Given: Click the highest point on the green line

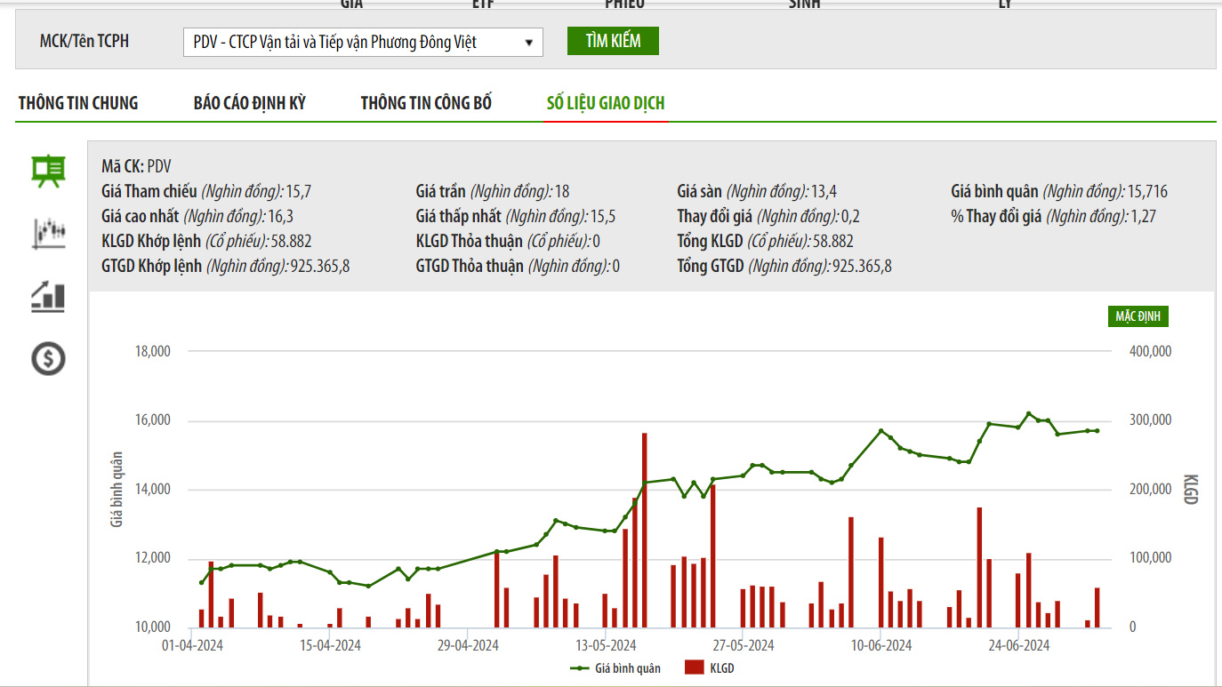Looking at the screenshot, I should pyautogui.click(x=1028, y=413).
